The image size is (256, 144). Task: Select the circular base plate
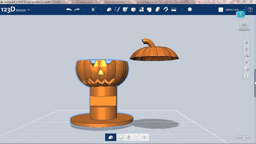(101, 121)
